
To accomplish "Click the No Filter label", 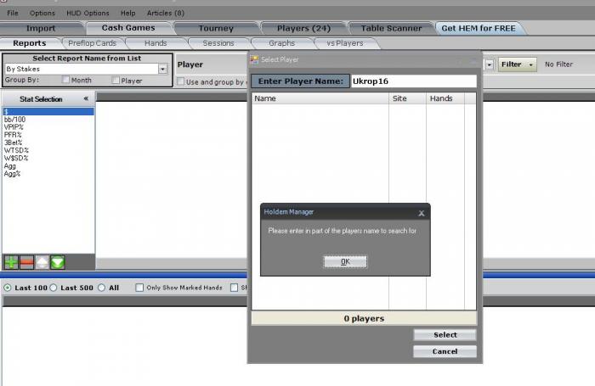I will (x=558, y=64).
